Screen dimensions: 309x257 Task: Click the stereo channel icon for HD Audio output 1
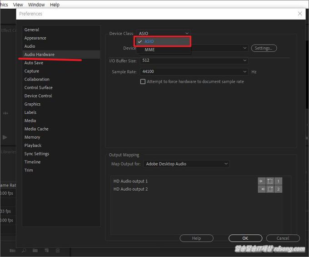(270, 181)
